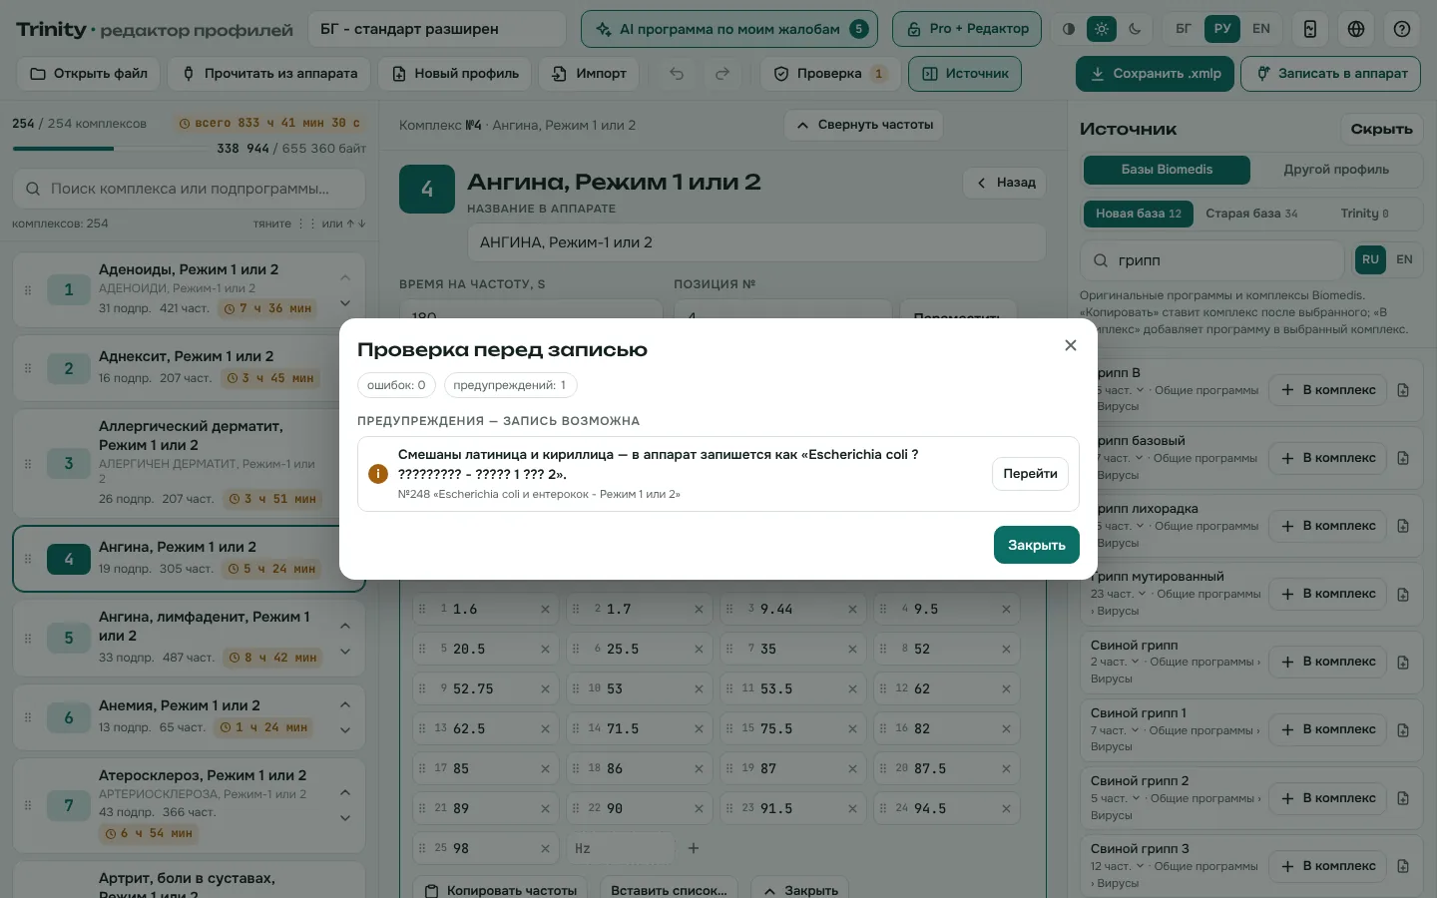Switch to the dark moon theme

click(1135, 29)
